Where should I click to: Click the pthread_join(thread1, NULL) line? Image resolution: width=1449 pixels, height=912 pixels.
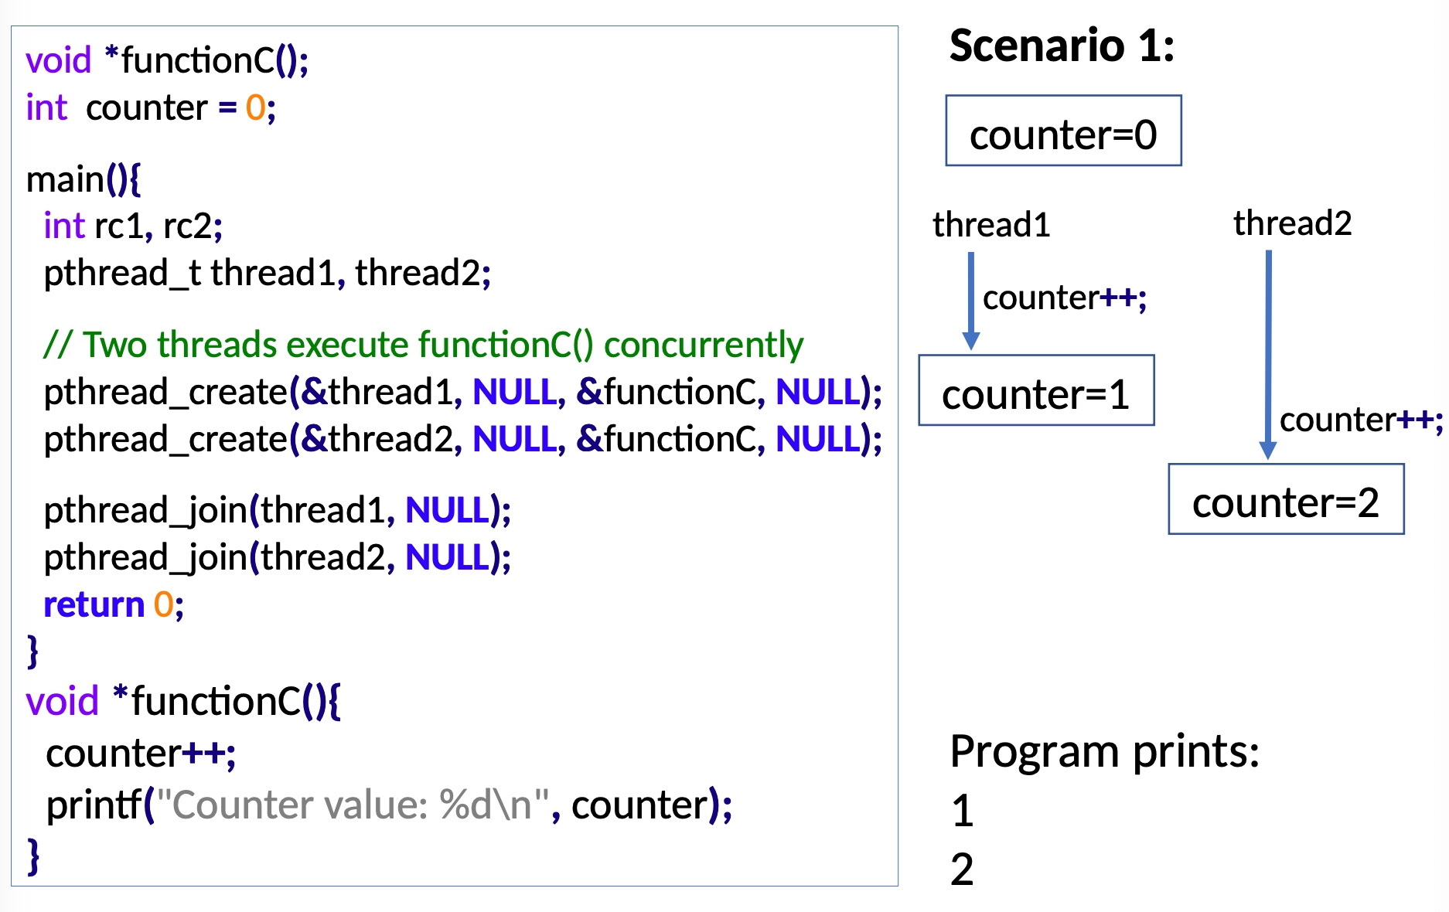pos(277,510)
